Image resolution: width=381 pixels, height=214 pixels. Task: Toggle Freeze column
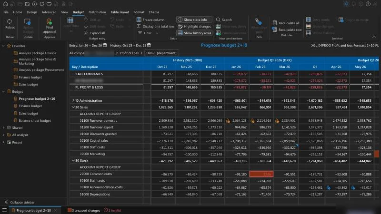coord(150,19)
